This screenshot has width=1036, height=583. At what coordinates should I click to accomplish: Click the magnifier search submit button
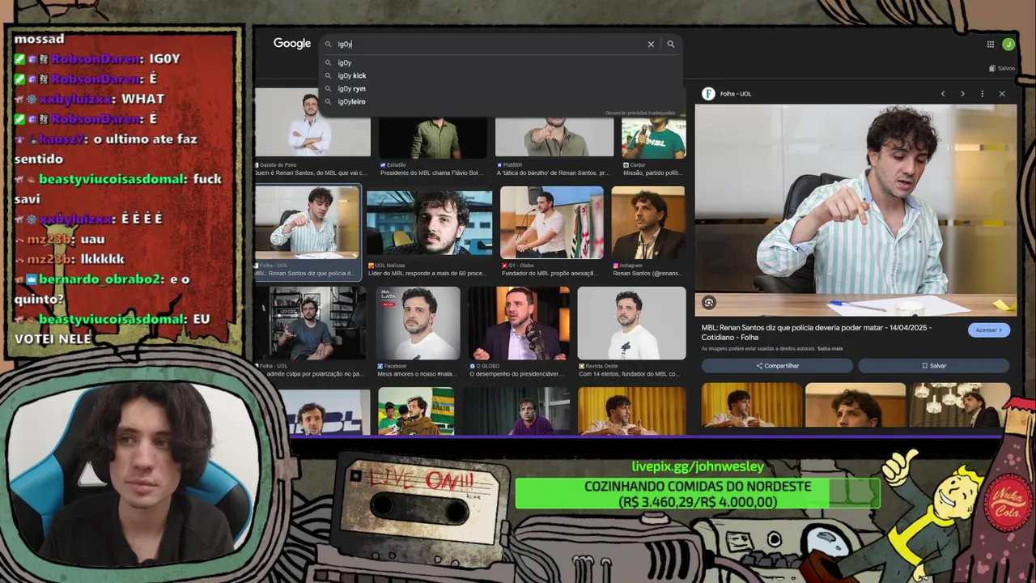coord(670,45)
